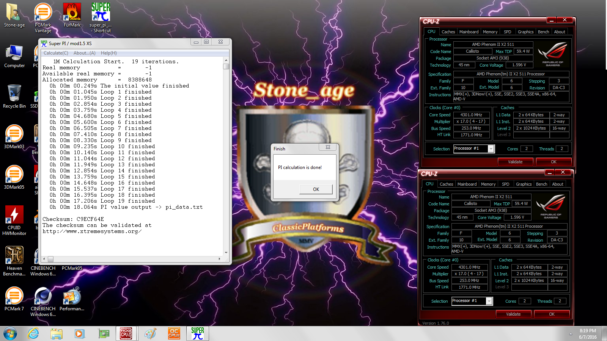Open Performance test desktop shortcut
607x341 pixels.
coord(72,299)
